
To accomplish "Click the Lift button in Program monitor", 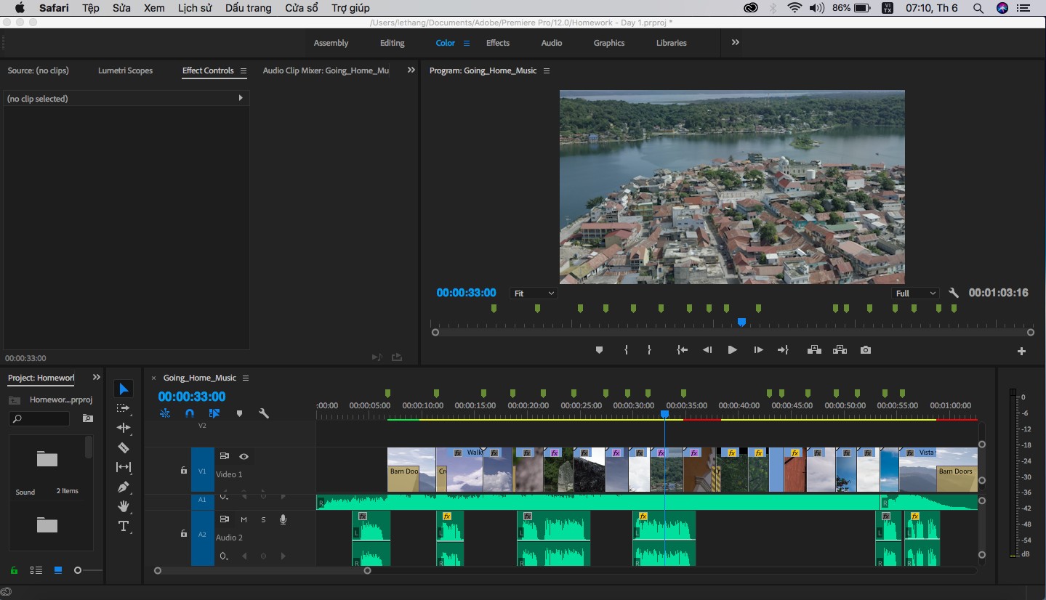I will (814, 350).
